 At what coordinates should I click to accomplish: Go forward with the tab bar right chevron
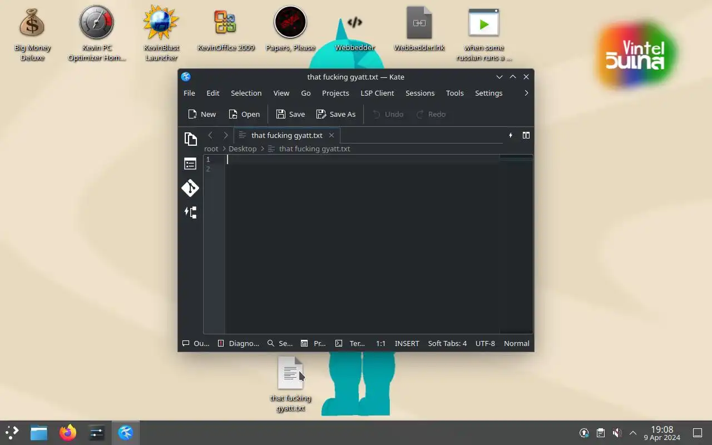click(x=225, y=135)
